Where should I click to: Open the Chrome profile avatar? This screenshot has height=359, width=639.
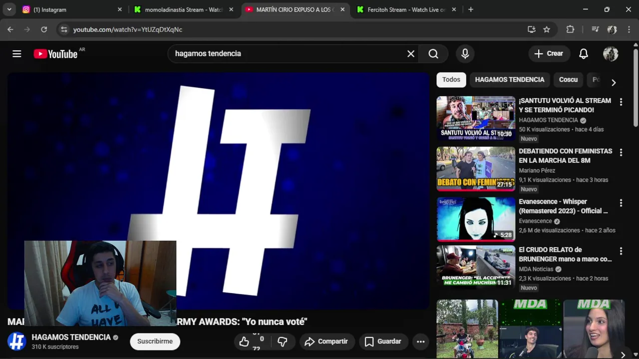pos(612,29)
